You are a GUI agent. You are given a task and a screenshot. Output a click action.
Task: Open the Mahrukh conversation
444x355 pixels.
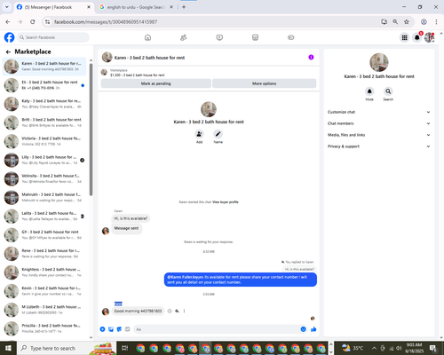[44, 197]
